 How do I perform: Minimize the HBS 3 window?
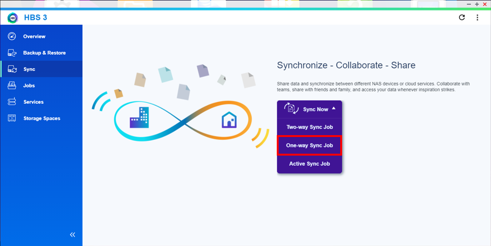[469, 4]
